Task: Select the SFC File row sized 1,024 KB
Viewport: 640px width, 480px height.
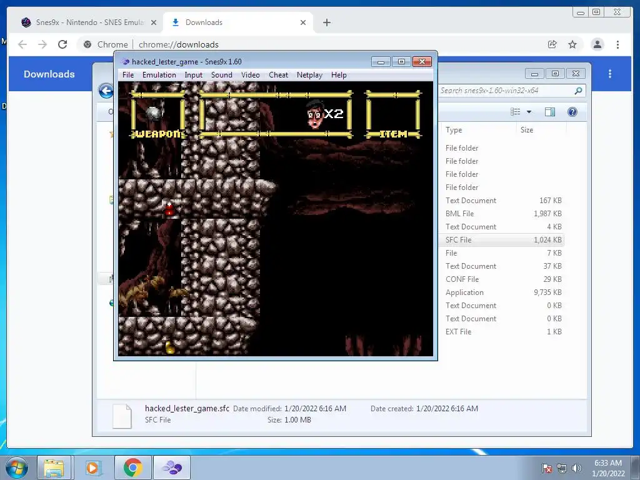Action: coord(502,239)
